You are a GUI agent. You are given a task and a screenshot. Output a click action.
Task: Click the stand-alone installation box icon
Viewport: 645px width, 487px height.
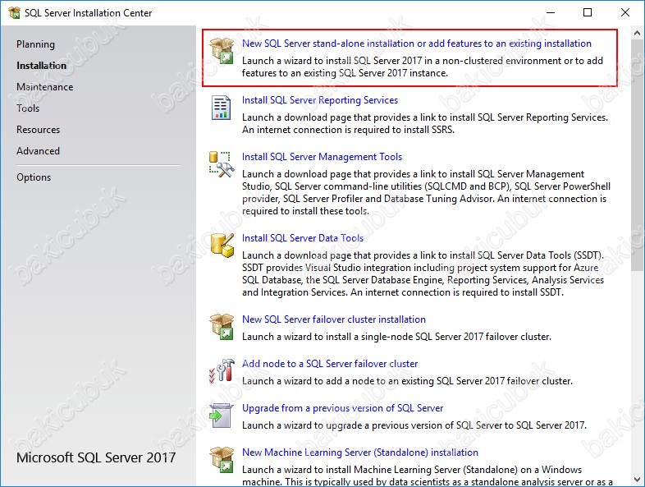click(222, 51)
